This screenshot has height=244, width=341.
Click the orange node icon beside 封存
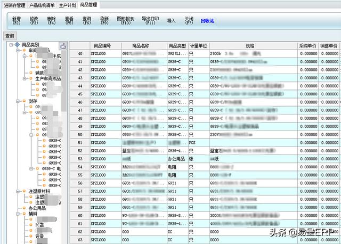[x=23, y=101]
